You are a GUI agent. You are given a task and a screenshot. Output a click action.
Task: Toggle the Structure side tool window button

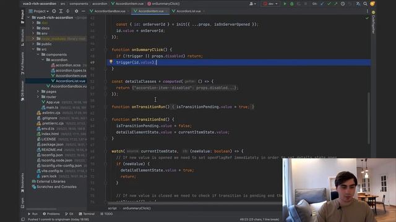(x=23, y=38)
